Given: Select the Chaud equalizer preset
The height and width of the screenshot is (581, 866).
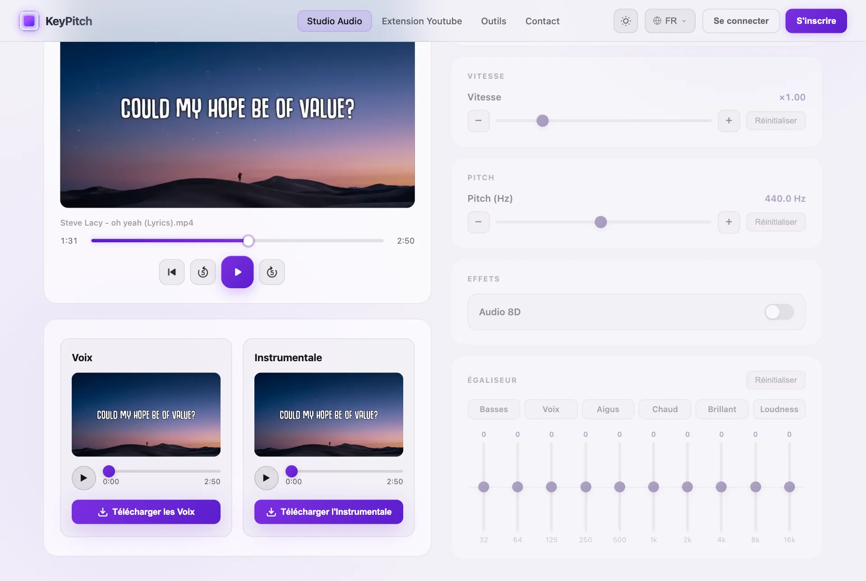Looking at the screenshot, I should tap(665, 409).
